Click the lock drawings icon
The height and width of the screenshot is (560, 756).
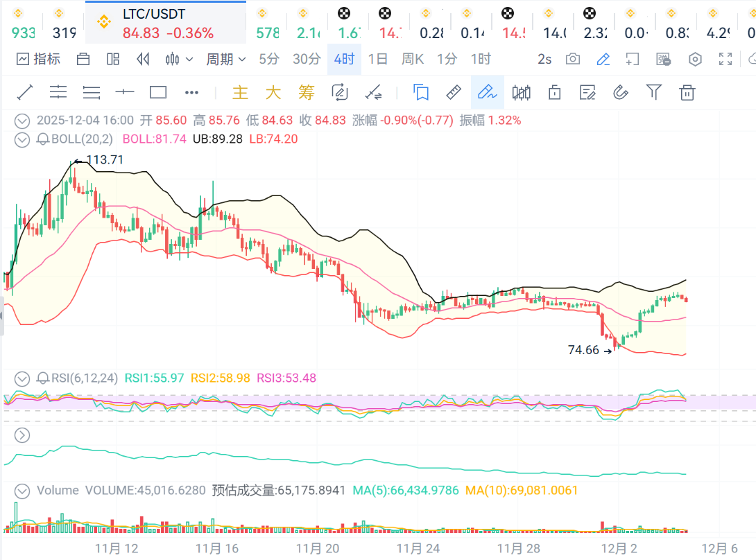pos(554,92)
